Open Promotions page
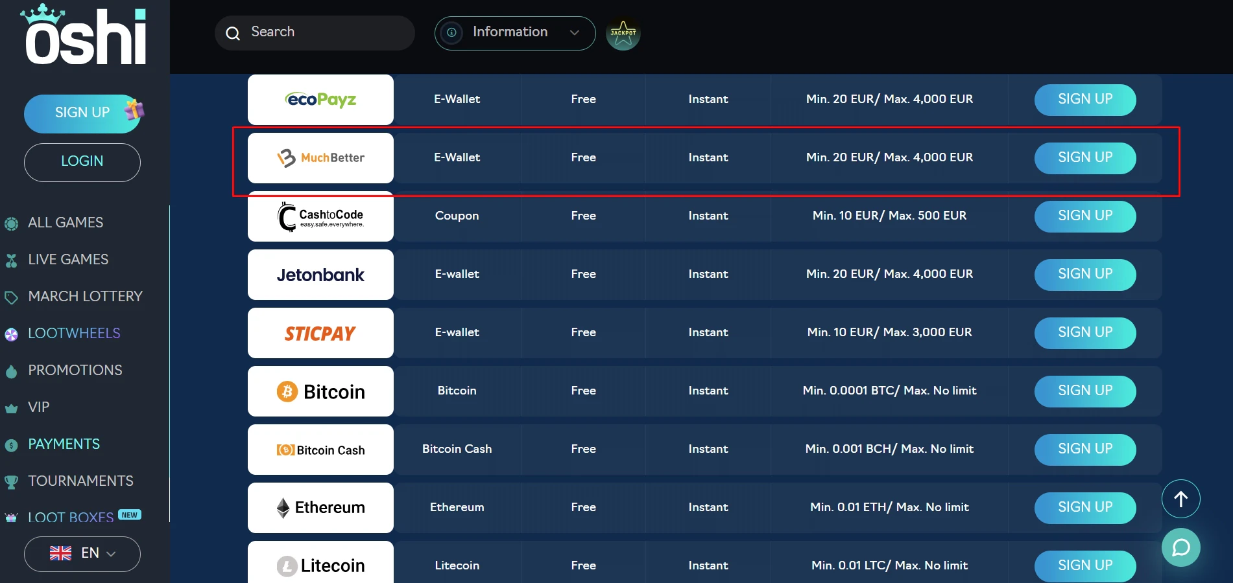The width and height of the screenshot is (1233, 583). [x=75, y=370]
